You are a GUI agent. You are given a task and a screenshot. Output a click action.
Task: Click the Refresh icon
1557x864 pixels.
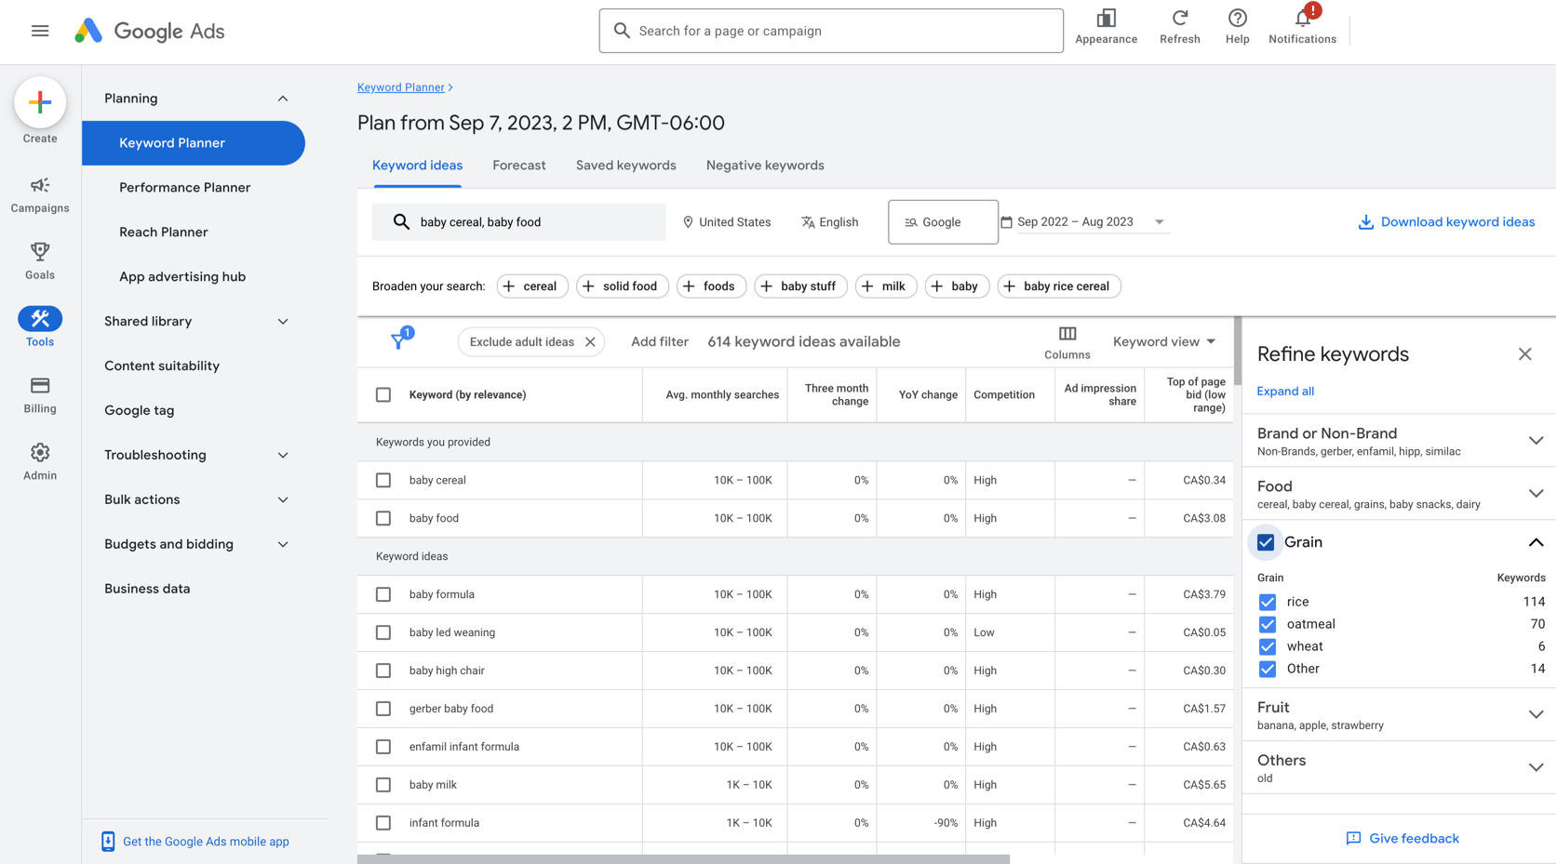coord(1179,19)
